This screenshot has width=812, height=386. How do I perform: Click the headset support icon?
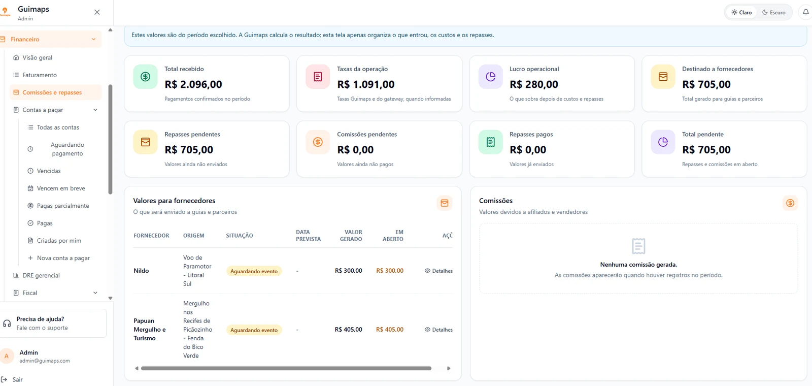click(x=7, y=324)
